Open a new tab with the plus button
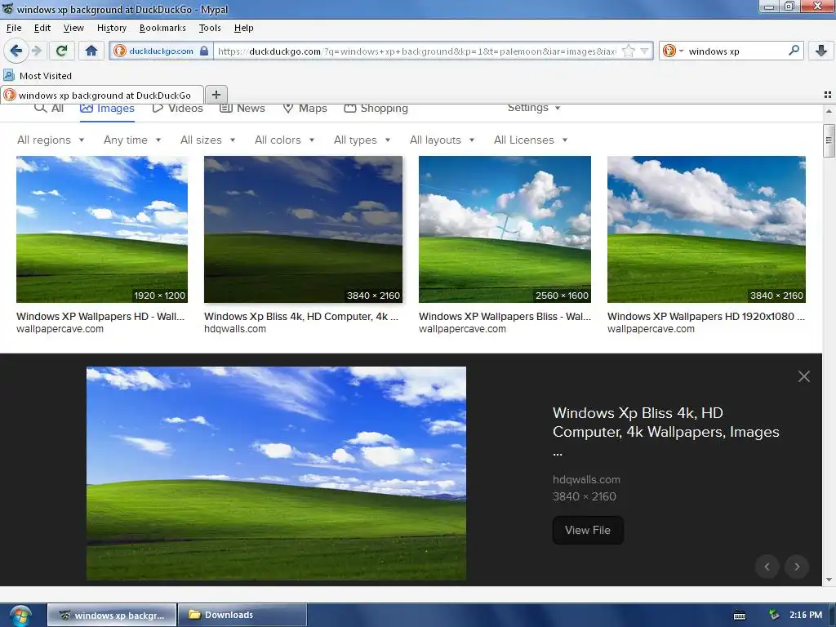The width and height of the screenshot is (836, 627). point(216,95)
